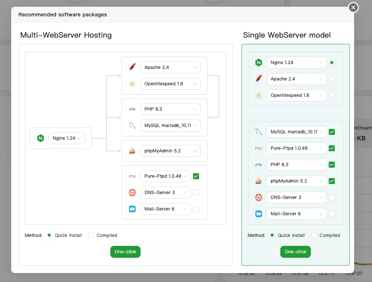
Task: Click the Mail-Server envelope icon in Single WebServer panel
Action: pyautogui.click(x=258, y=214)
